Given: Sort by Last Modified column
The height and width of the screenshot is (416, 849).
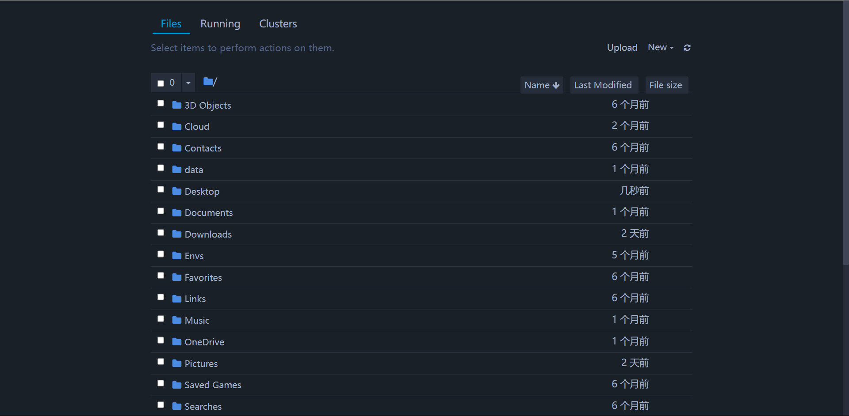Looking at the screenshot, I should tap(604, 85).
